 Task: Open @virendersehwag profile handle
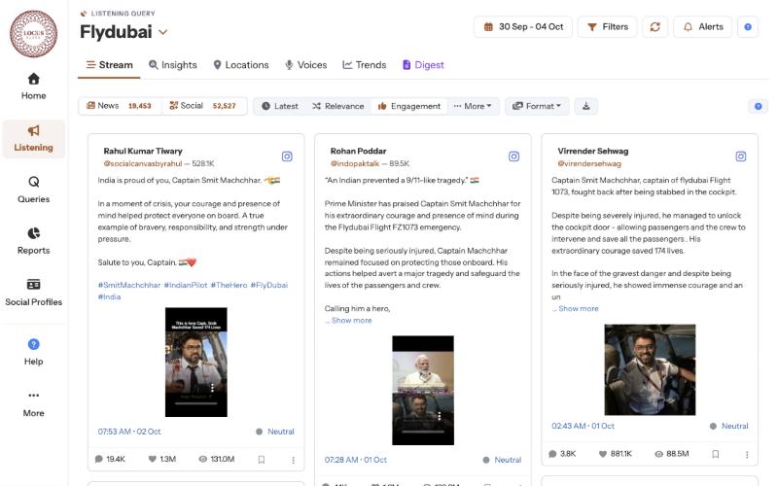coord(589,163)
